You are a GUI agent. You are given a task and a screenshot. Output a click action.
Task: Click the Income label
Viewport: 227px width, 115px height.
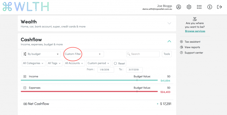tap(33, 76)
